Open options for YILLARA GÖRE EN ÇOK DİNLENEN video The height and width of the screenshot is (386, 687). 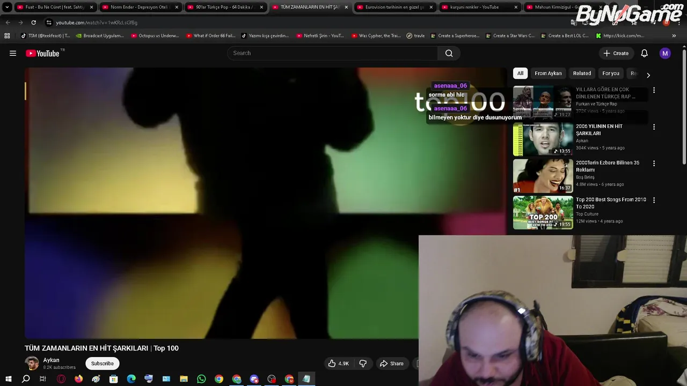pyautogui.click(x=654, y=90)
